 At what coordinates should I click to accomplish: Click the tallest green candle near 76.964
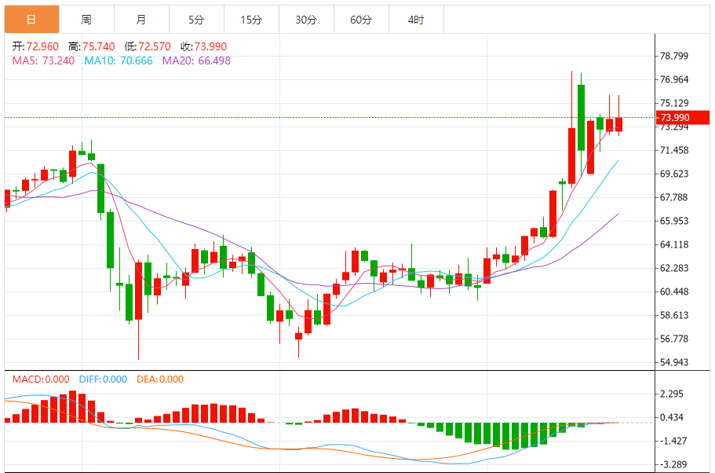[581, 117]
